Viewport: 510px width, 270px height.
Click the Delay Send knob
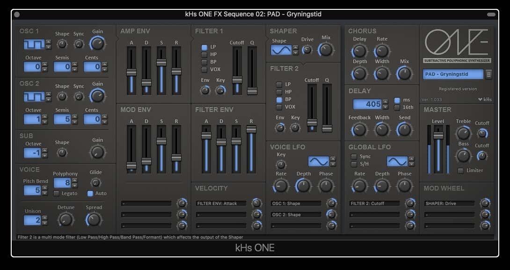(x=404, y=130)
